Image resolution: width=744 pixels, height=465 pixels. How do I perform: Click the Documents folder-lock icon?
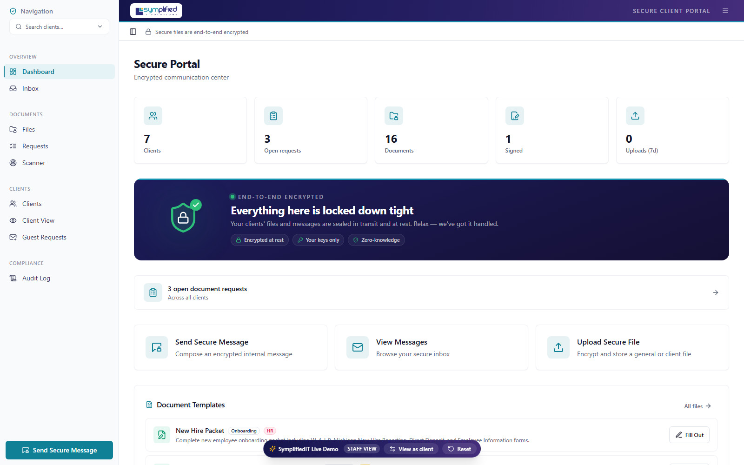tap(394, 116)
